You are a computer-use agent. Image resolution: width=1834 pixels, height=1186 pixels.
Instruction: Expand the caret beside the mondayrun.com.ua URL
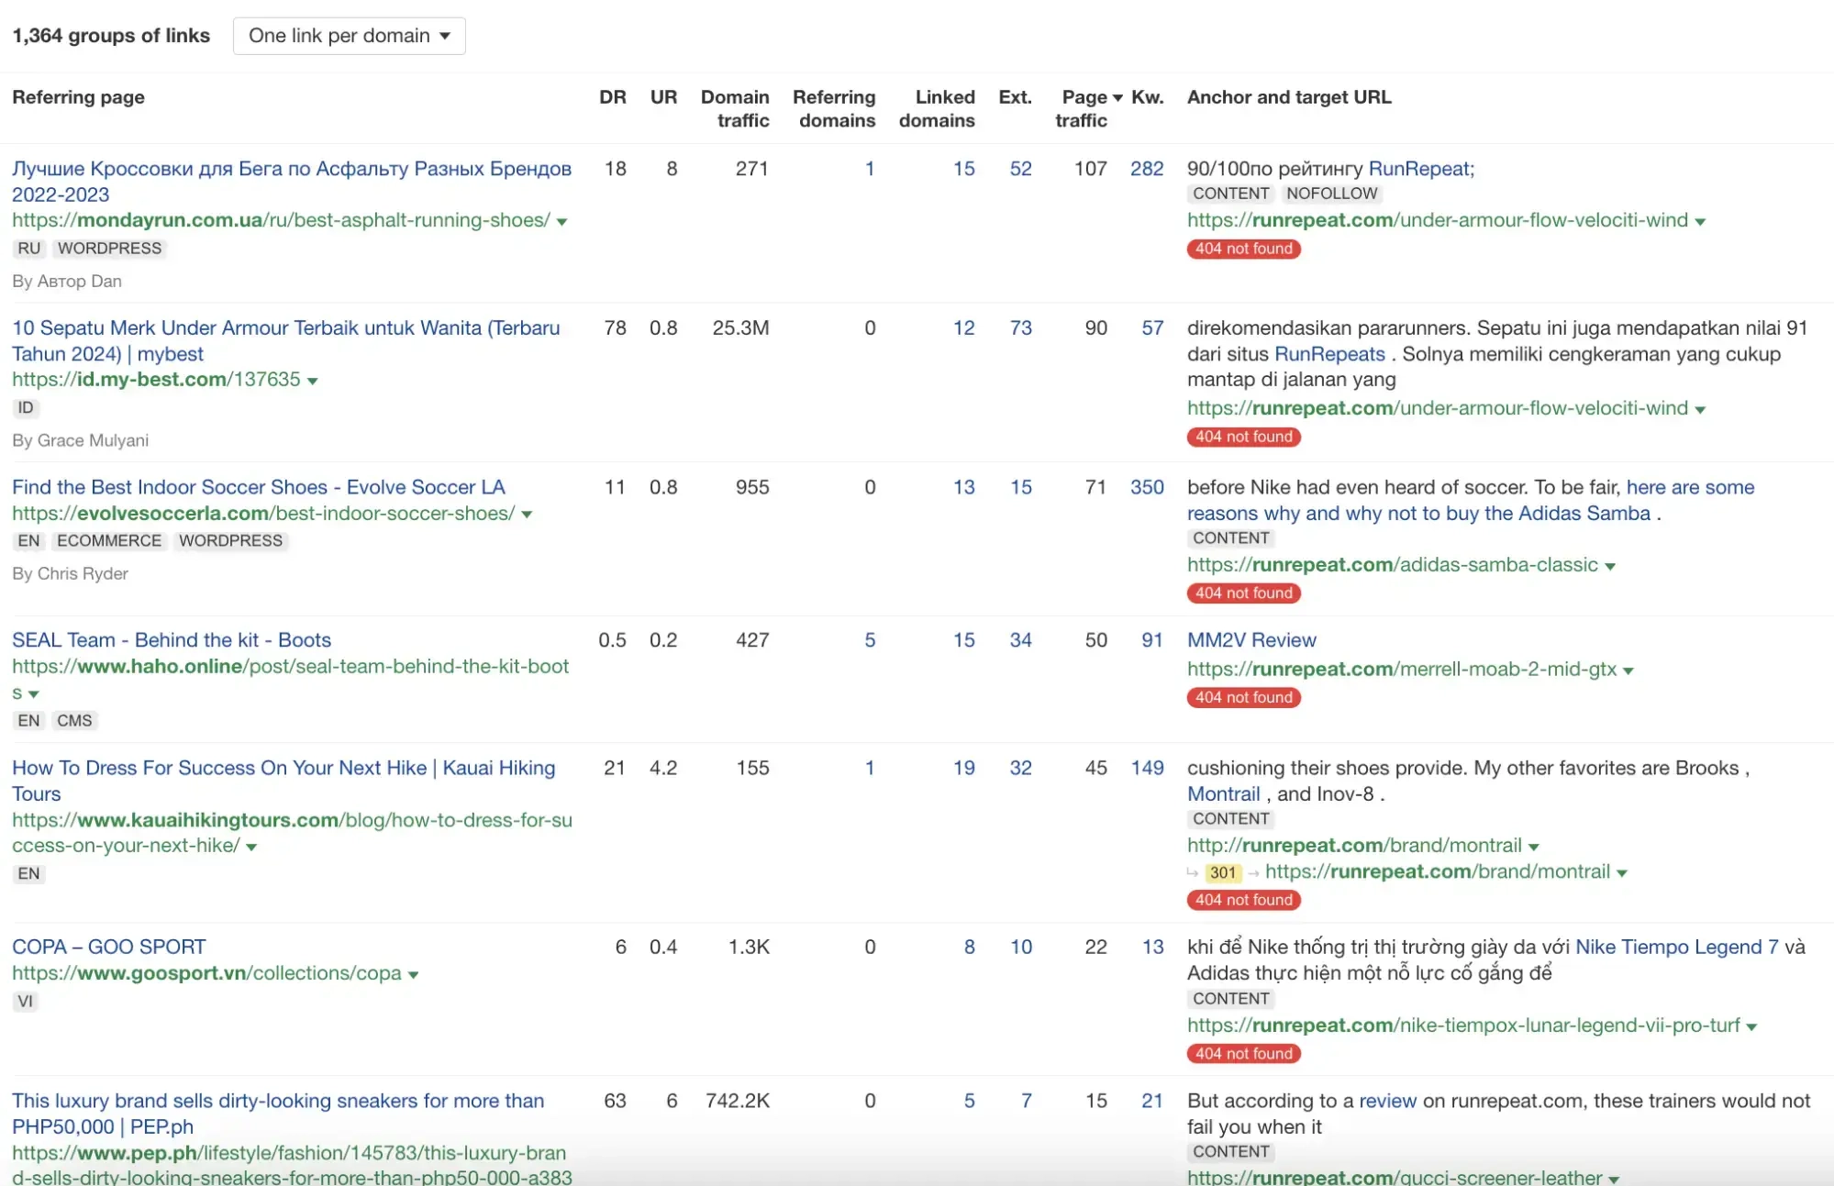click(x=562, y=222)
